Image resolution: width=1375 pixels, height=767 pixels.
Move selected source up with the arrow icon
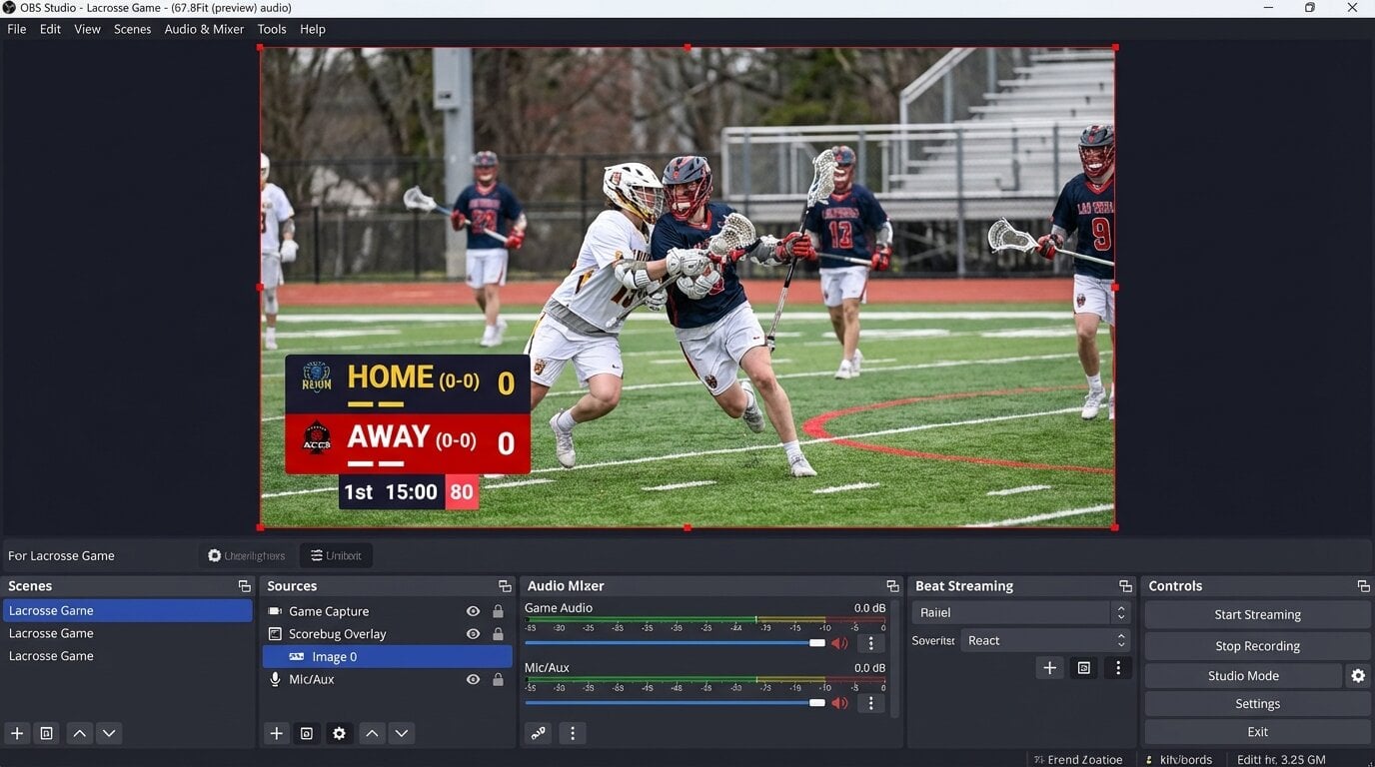(372, 733)
